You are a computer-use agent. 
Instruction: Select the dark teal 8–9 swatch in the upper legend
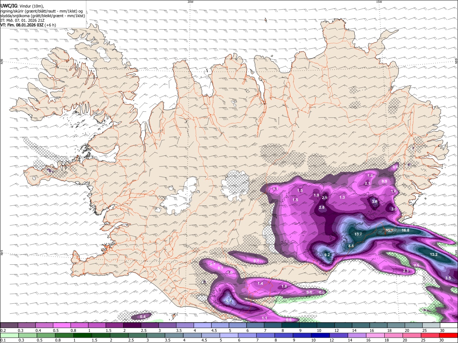290,325
